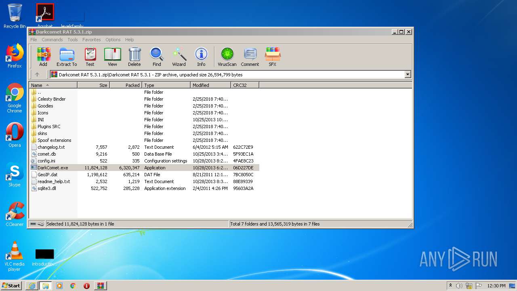Show archive Info
Viewport: 517px width, 291px height.
(201, 57)
